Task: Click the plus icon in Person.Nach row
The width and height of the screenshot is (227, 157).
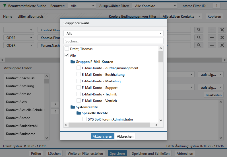Action: tap(212, 45)
